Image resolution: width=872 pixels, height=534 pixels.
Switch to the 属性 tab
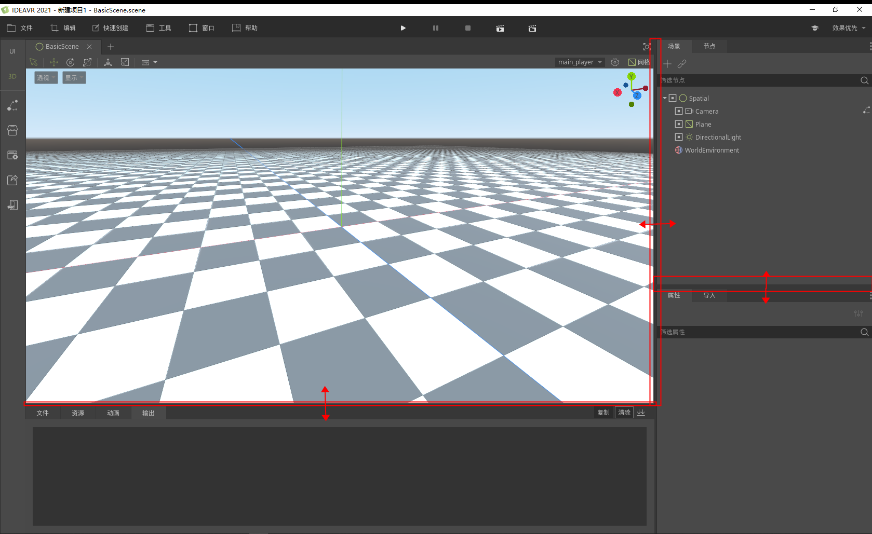pyautogui.click(x=674, y=295)
